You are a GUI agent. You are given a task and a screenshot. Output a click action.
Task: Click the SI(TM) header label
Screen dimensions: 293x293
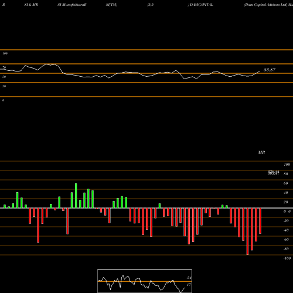(x=111, y=5)
